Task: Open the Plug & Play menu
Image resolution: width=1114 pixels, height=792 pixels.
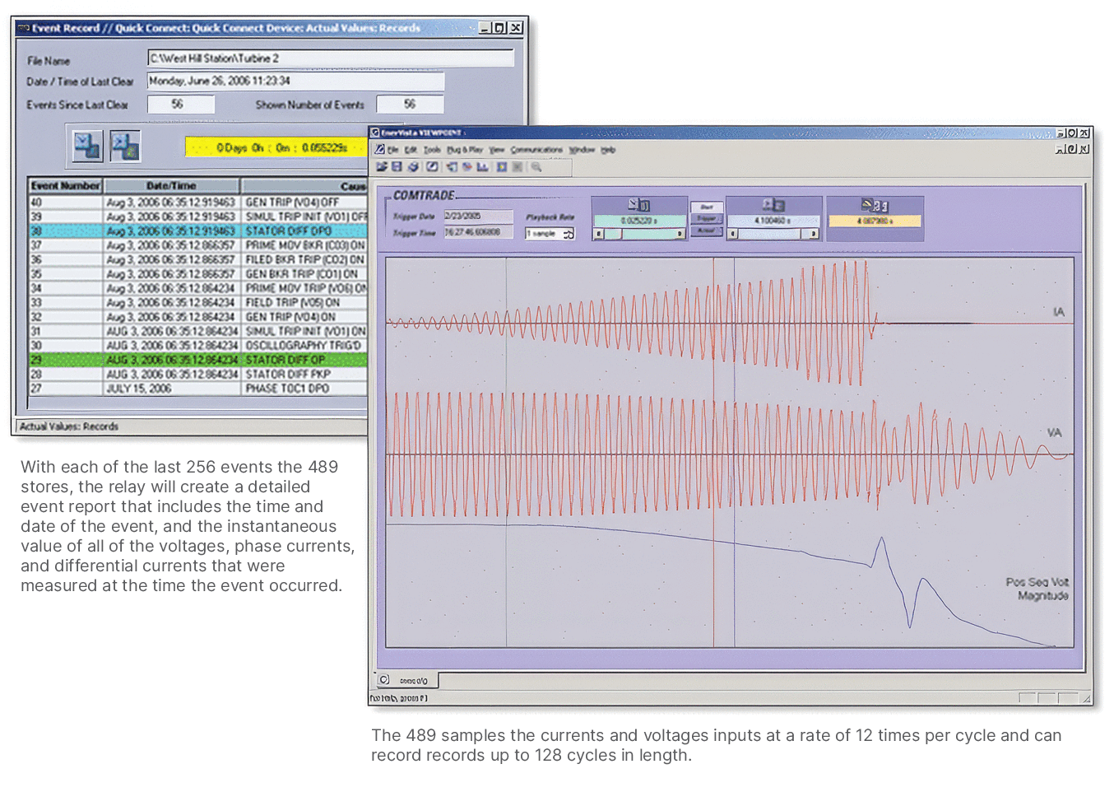Action: (465, 150)
